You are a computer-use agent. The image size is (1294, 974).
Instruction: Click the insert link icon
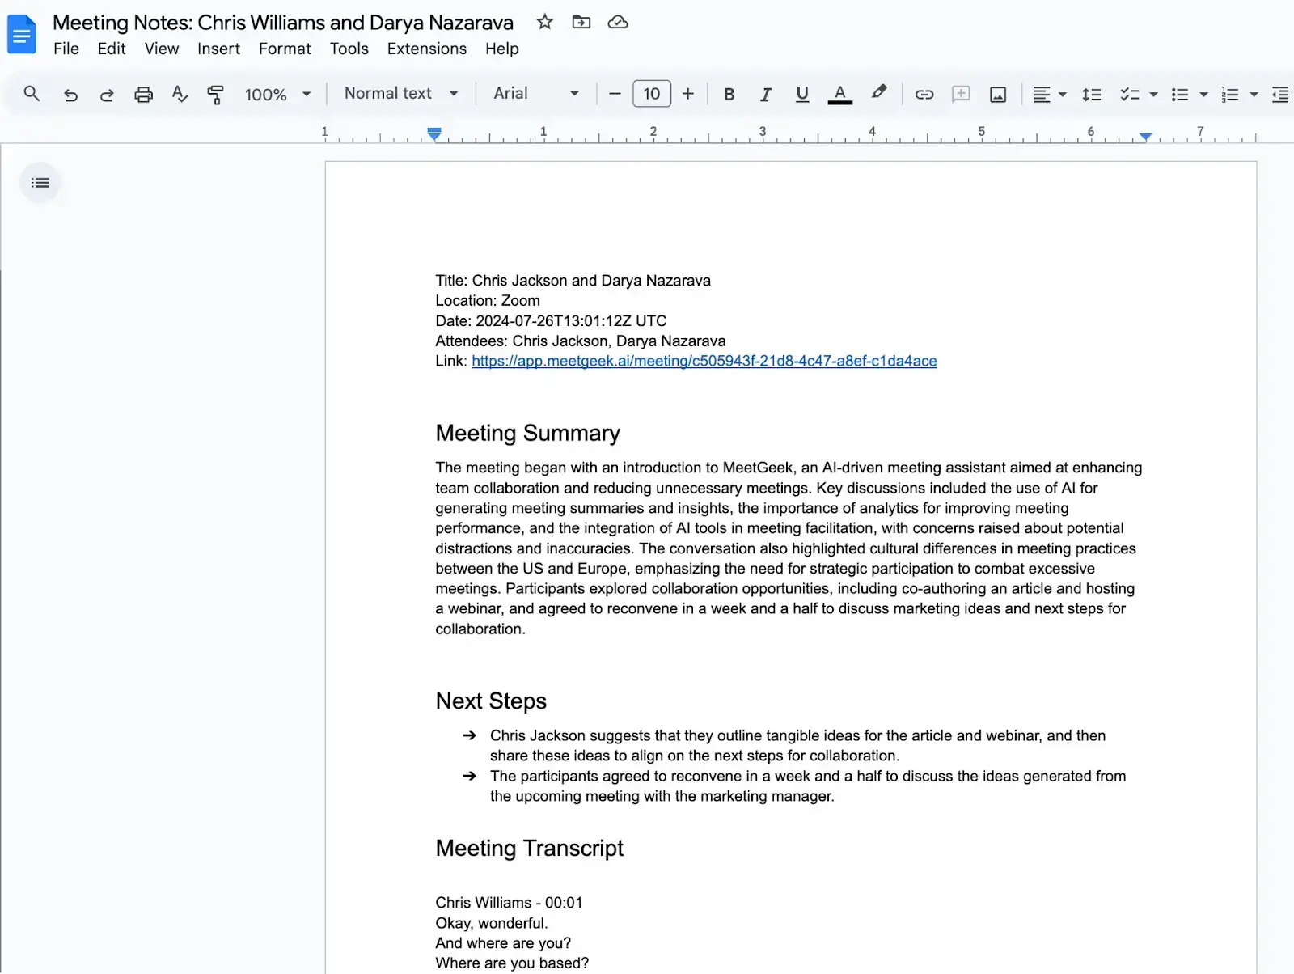pyautogui.click(x=924, y=95)
